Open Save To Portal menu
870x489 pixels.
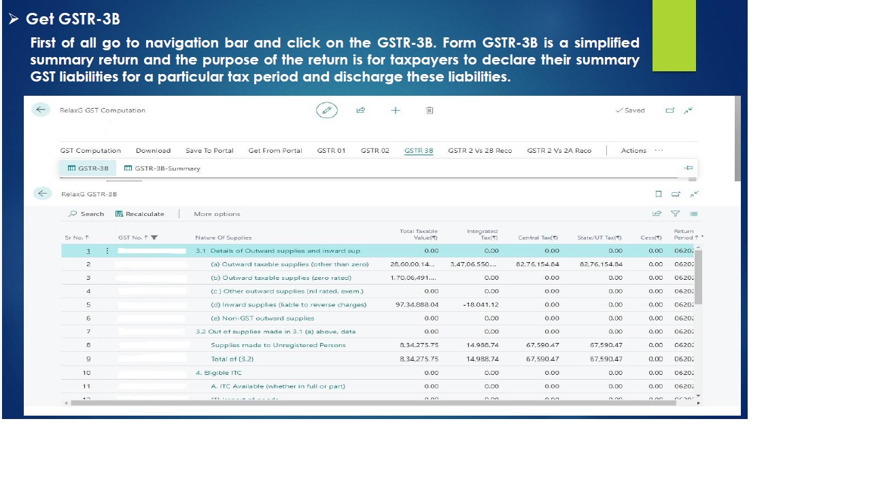209,151
